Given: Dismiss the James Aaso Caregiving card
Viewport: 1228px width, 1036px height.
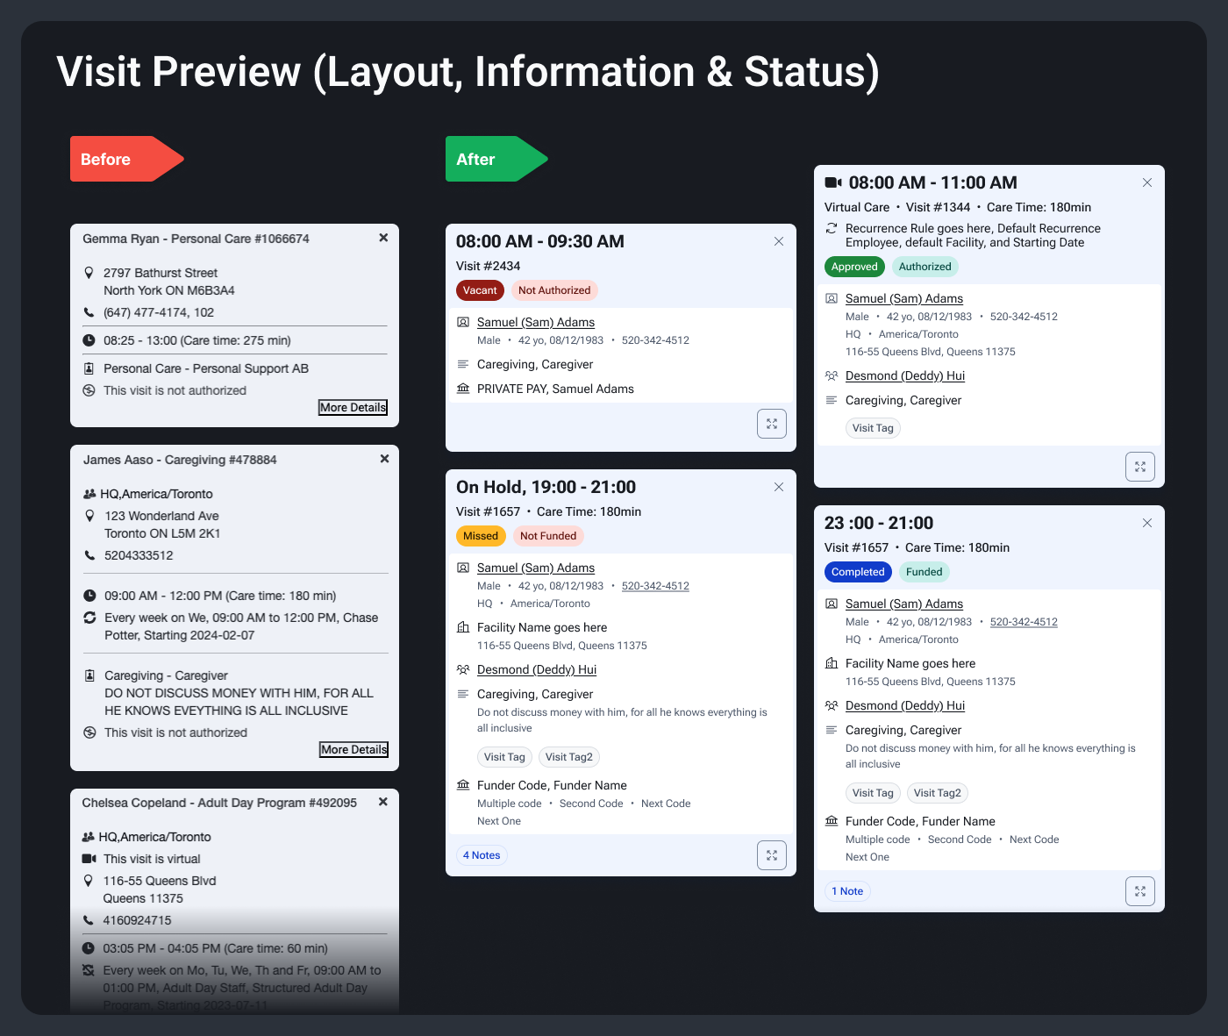Looking at the screenshot, I should pyautogui.click(x=384, y=459).
